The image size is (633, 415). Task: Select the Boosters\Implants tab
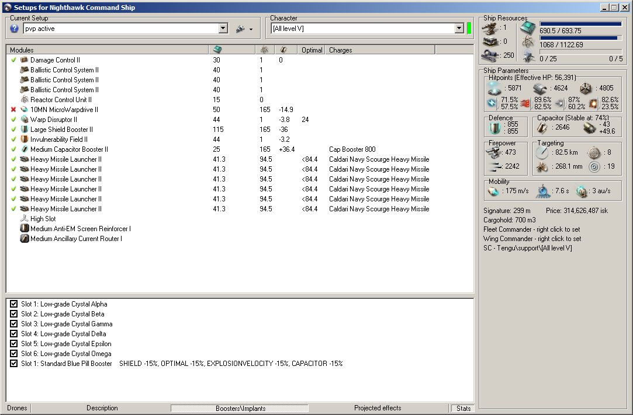click(x=240, y=409)
